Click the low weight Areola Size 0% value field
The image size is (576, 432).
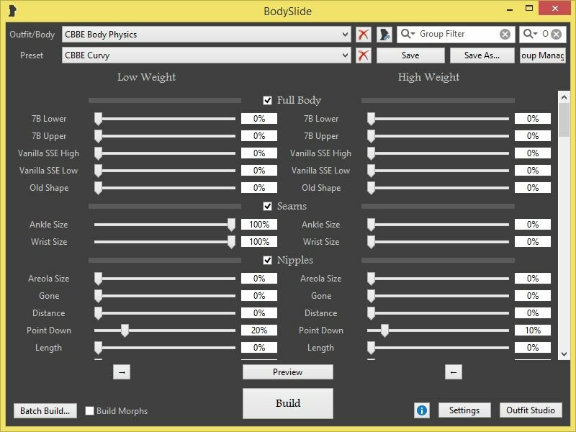coord(259,279)
